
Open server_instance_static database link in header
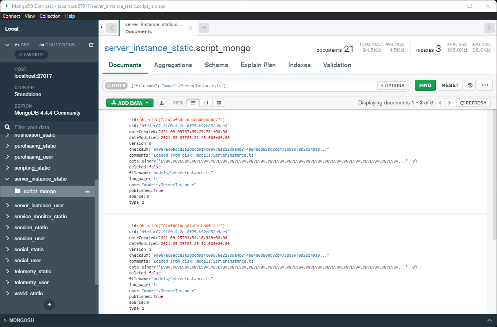tap(149, 48)
